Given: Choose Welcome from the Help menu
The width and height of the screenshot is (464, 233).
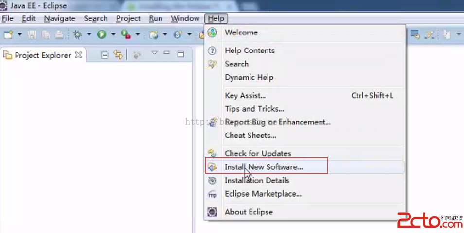Looking at the screenshot, I should (304, 33).
